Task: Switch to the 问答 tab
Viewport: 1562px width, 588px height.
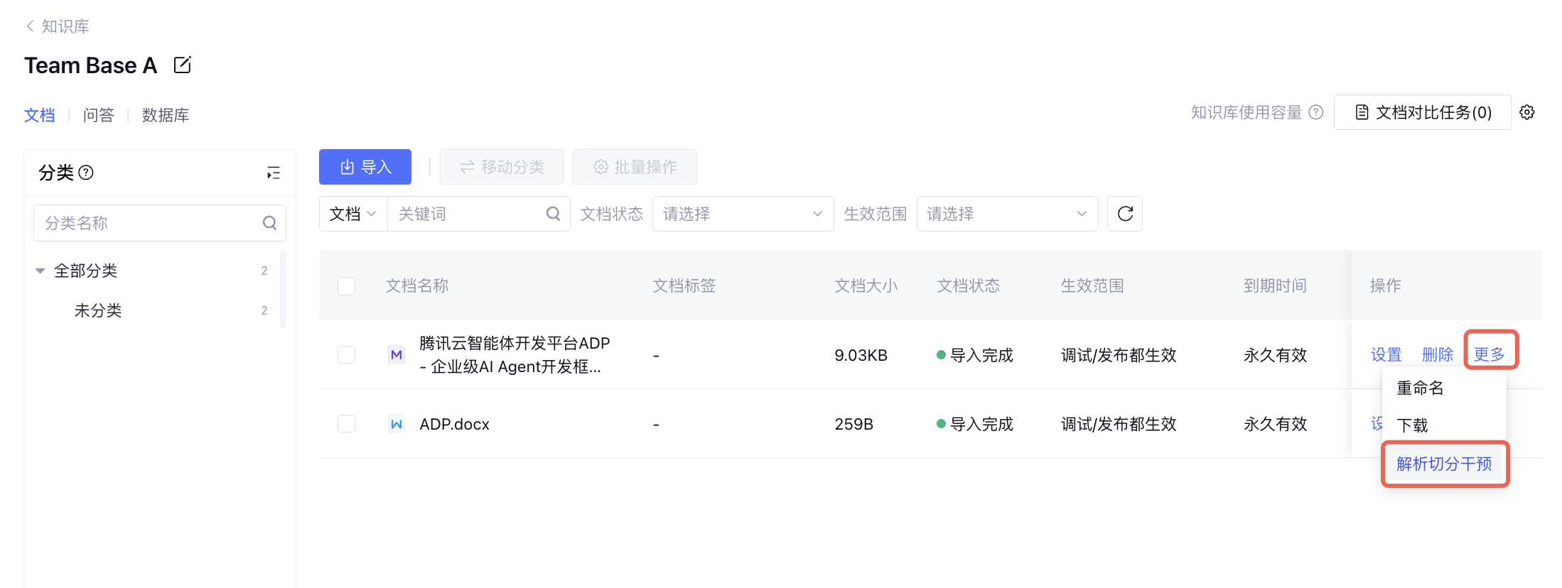Action: click(98, 115)
